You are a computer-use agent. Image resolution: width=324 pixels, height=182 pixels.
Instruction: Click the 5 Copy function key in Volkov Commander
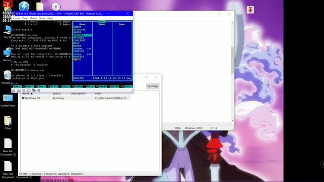[x=65, y=86]
